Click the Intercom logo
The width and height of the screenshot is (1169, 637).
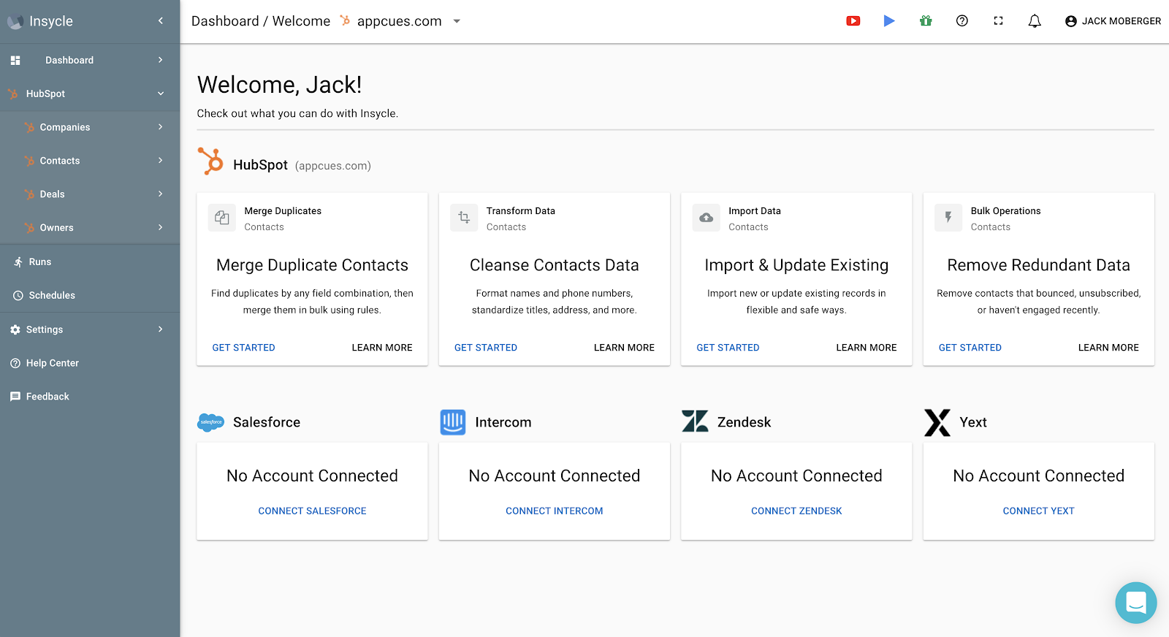[453, 422]
